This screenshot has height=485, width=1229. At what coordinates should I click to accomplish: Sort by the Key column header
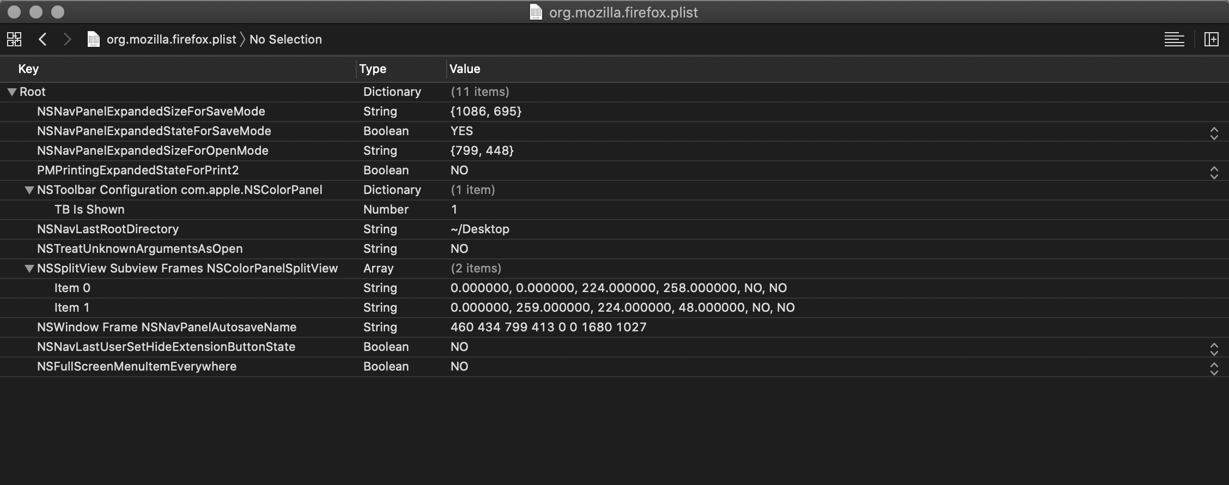(x=28, y=69)
